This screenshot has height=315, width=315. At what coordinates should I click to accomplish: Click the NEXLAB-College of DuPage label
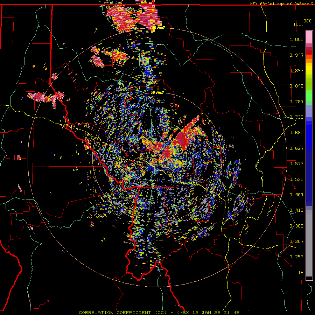click(x=280, y=4)
